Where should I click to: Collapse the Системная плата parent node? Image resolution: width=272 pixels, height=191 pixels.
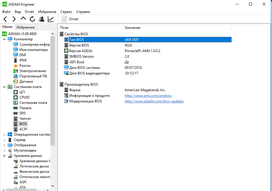pyautogui.click(x=4, y=87)
